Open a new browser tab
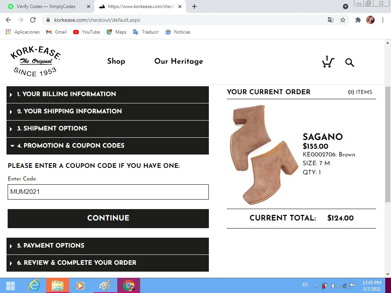Image resolution: width=391 pixels, height=293 pixels. (x=194, y=6)
